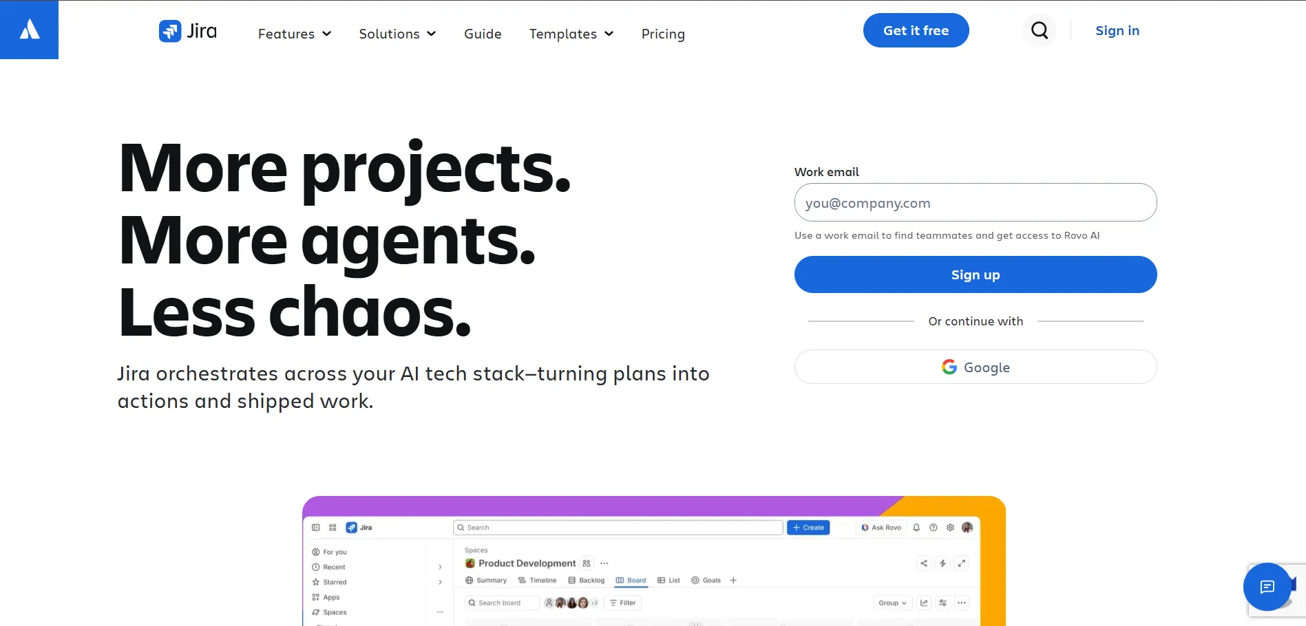Open the Pricing navigation link
Image resolution: width=1306 pixels, height=626 pixels.
[663, 34]
